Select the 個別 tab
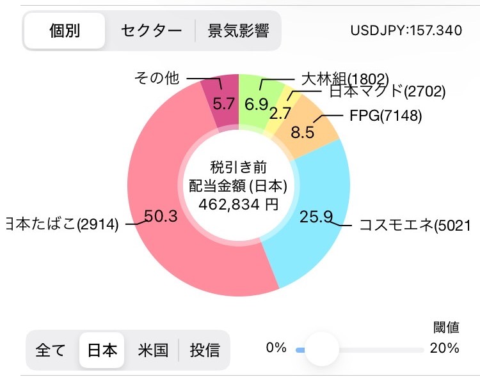 coord(65,31)
